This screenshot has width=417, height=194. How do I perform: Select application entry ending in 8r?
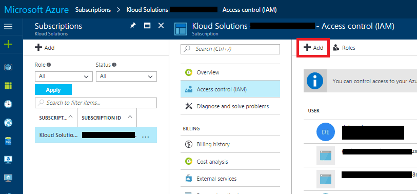coord(361,179)
